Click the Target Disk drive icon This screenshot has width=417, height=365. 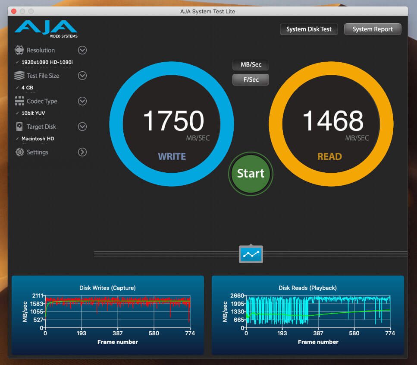coord(19,127)
